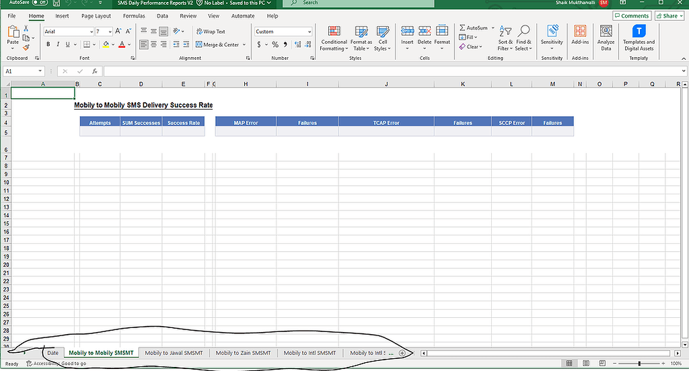
Task: Click zoom slider handle
Action: pos(639,363)
